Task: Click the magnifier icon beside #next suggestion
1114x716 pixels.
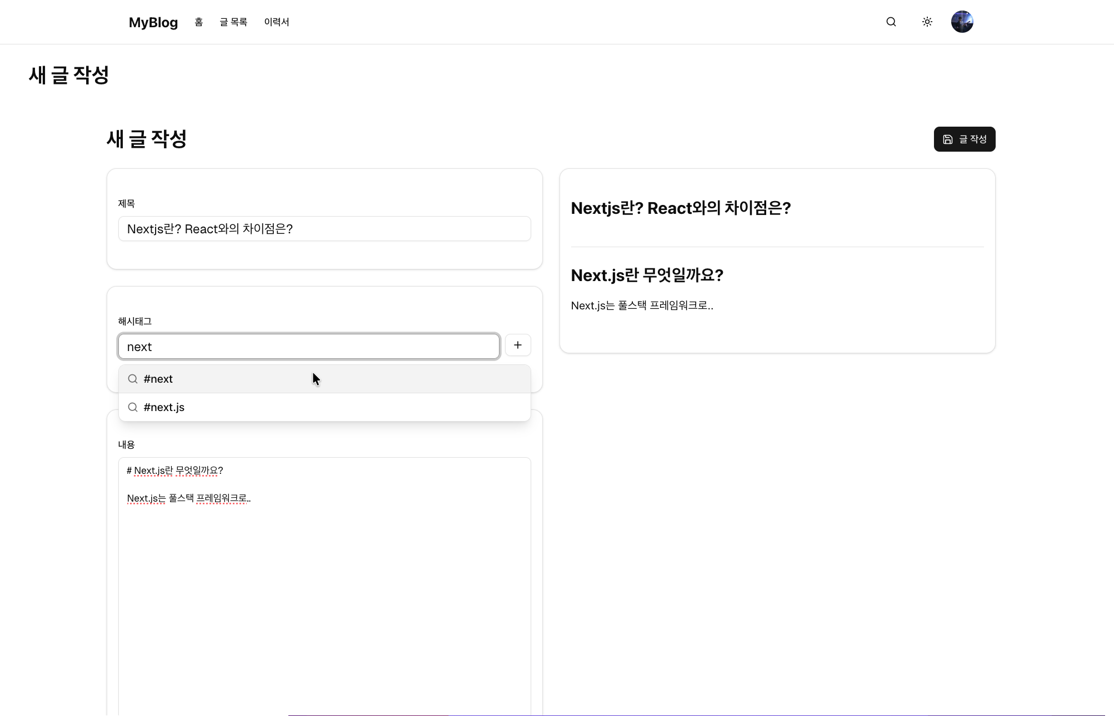Action: coord(133,379)
